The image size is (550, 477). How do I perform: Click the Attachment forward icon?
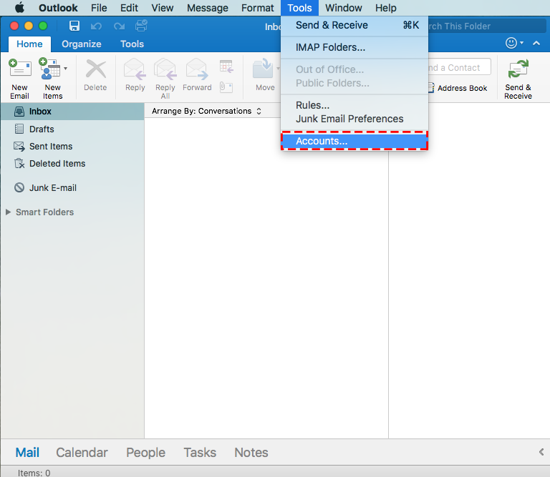tap(226, 87)
